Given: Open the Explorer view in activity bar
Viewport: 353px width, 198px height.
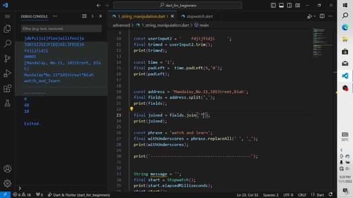Looking at the screenshot, I should pos(7,29).
